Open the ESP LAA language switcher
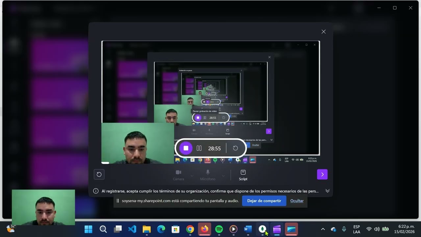421x237 pixels. tap(357, 229)
